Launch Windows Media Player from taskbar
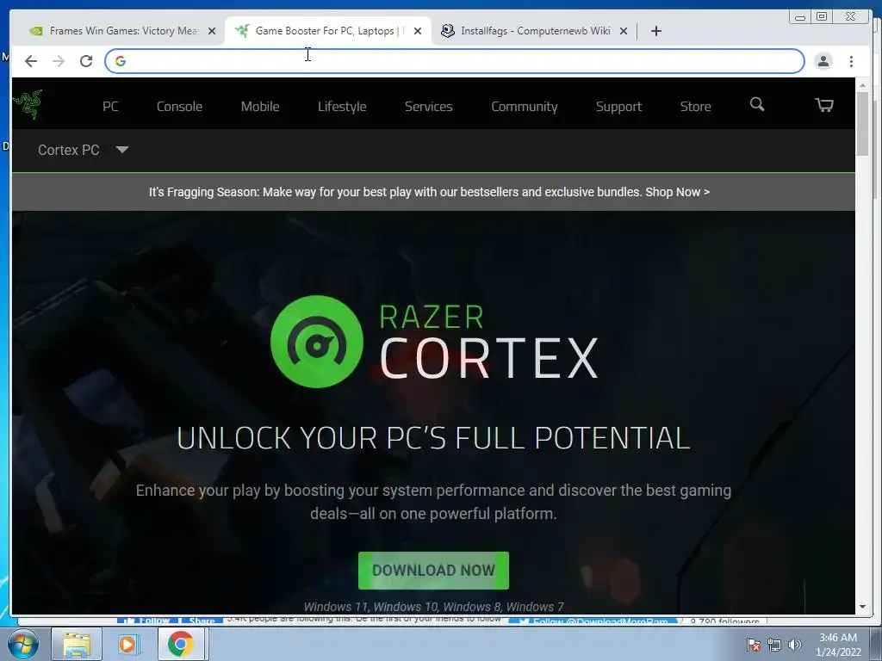 click(128, 644)
